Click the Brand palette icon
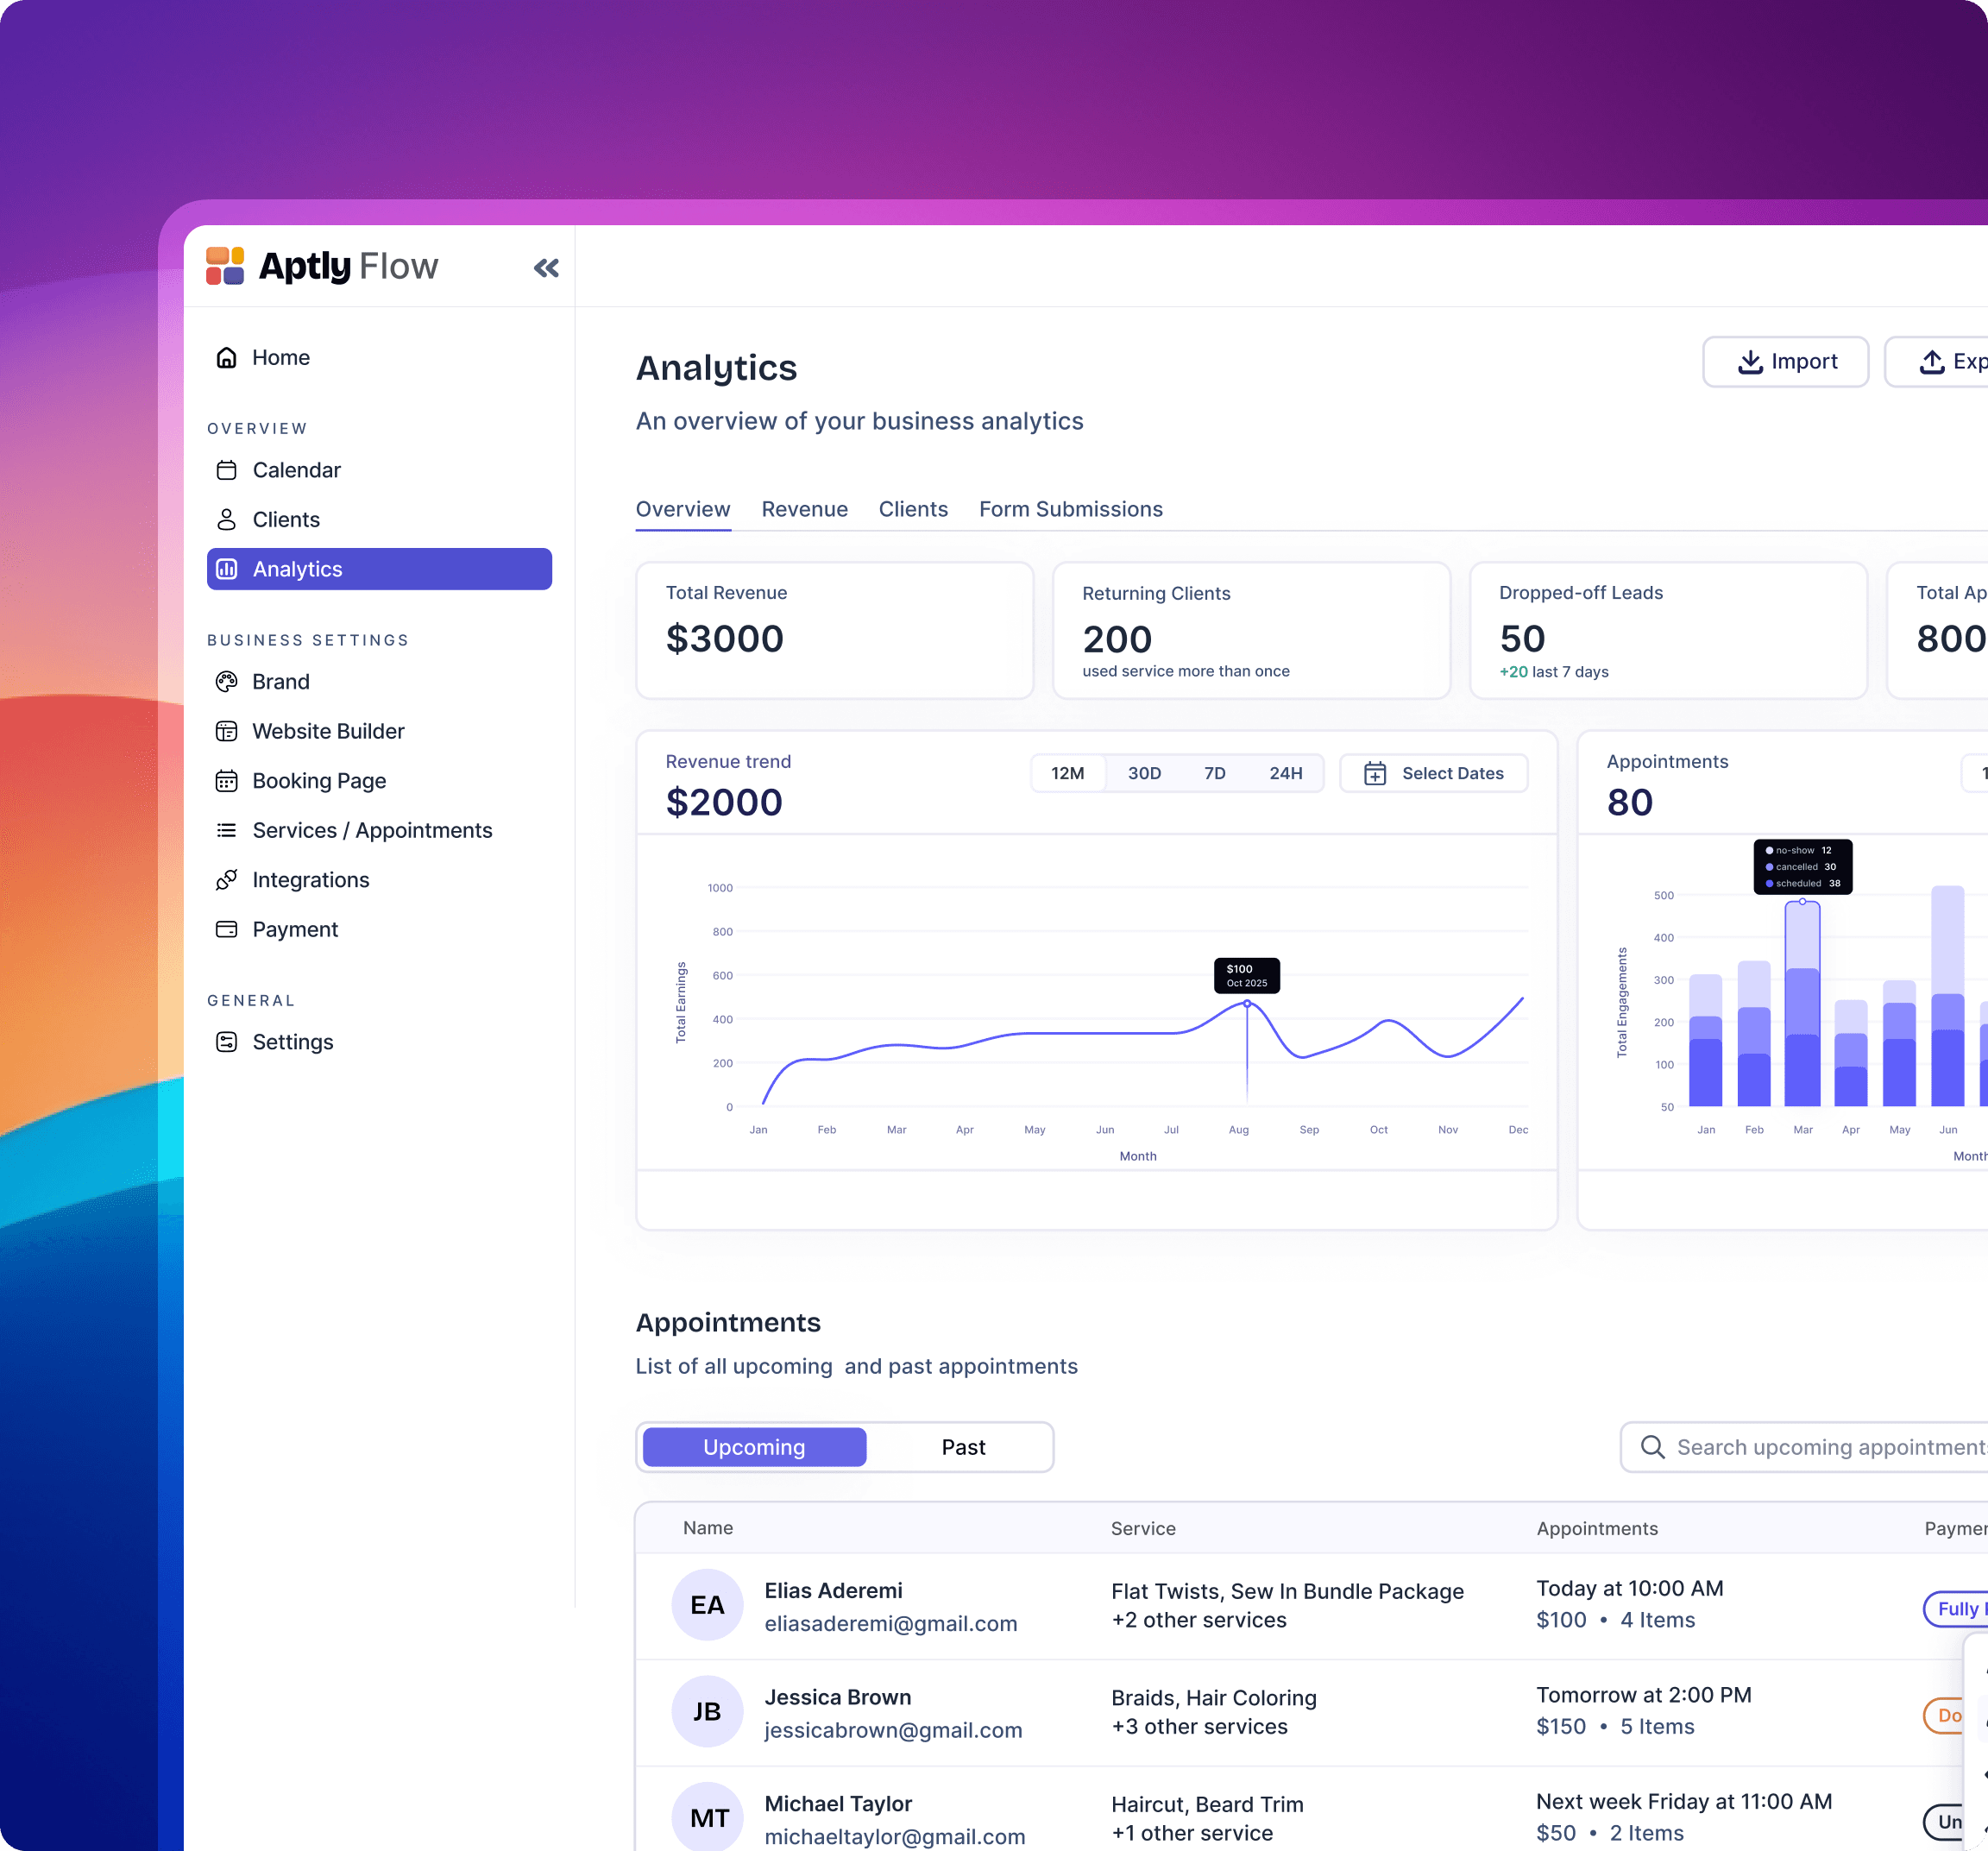Image resolution: width=1988 pixels, height=1851 pixels. (x=227, y=681)
